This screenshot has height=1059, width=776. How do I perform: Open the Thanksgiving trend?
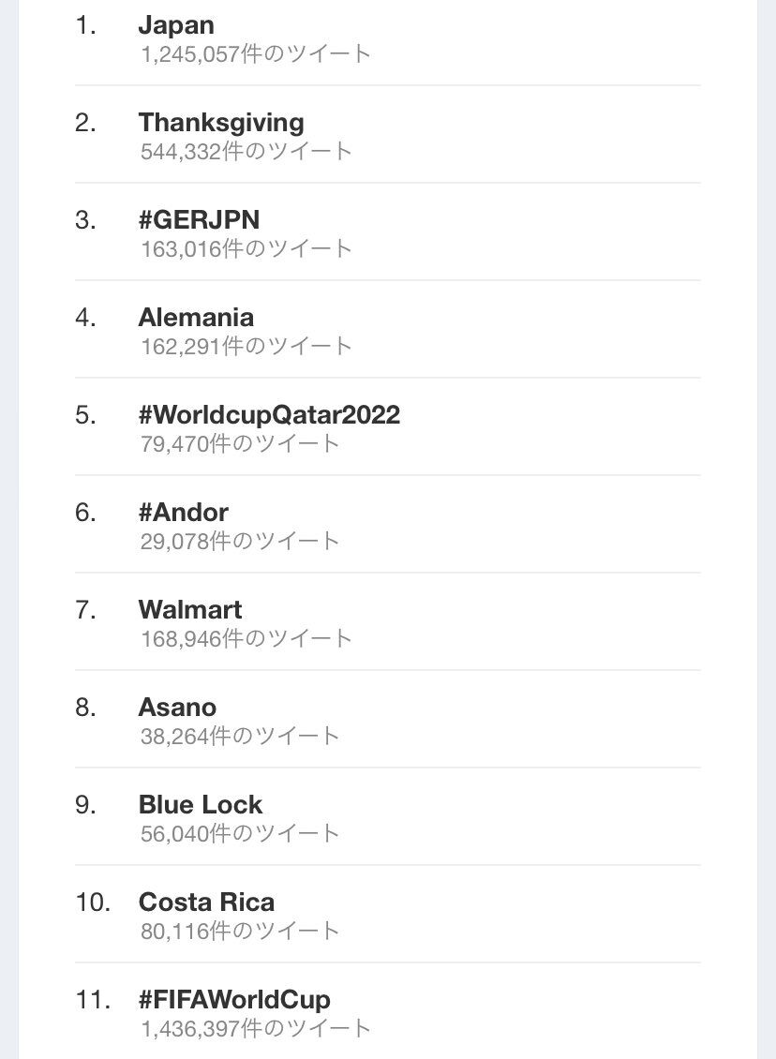(x=221, y=123)
